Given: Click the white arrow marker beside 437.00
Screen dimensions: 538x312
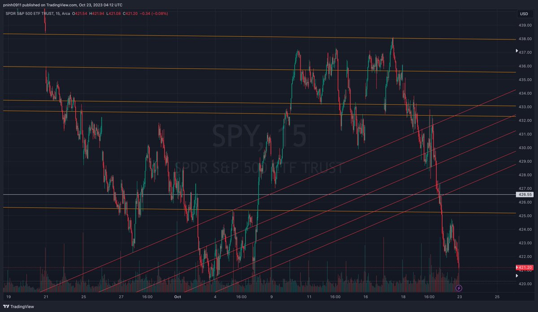Looking at the screenshot, I should tap(516, 51).
